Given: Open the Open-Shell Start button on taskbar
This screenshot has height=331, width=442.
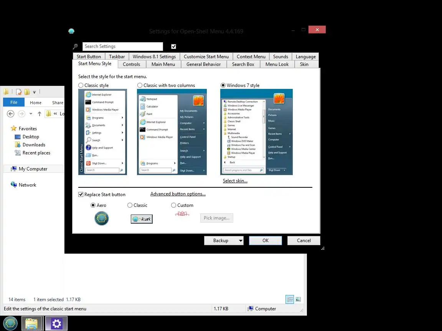Looking at the screenshot, I should [10, 323].
